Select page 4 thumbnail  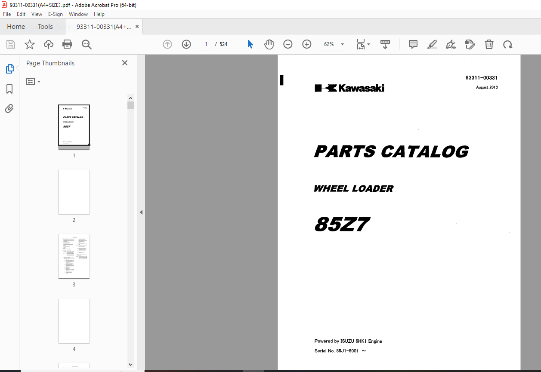coord(74,320)
